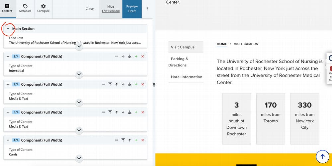Add a component after 3/4
This screenshot has height=166, width=332.
click(x=136, y=112)
